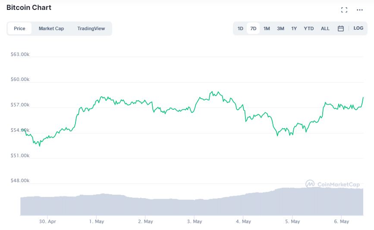Click the 3. May date label
374x230 pixels.
coord(195,221)
